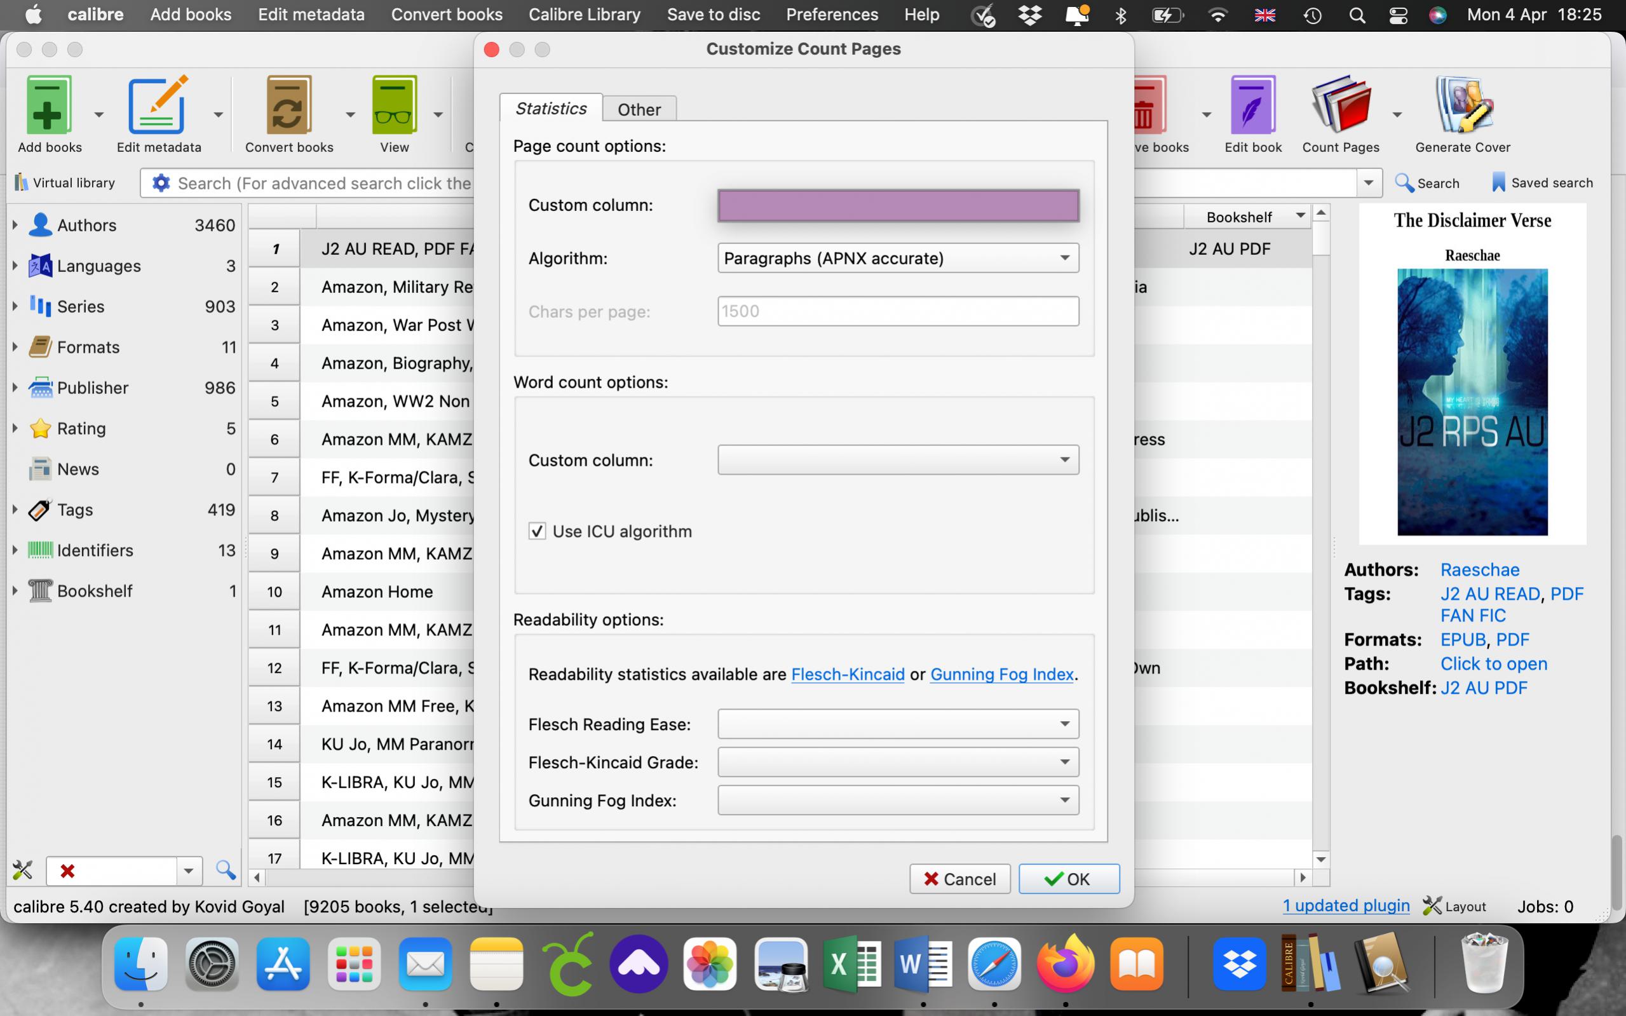Click the Edit book toolbar icon
Image resolution: width=1626 pixels, height=1016 pixels.
[x=1253, y=105]
